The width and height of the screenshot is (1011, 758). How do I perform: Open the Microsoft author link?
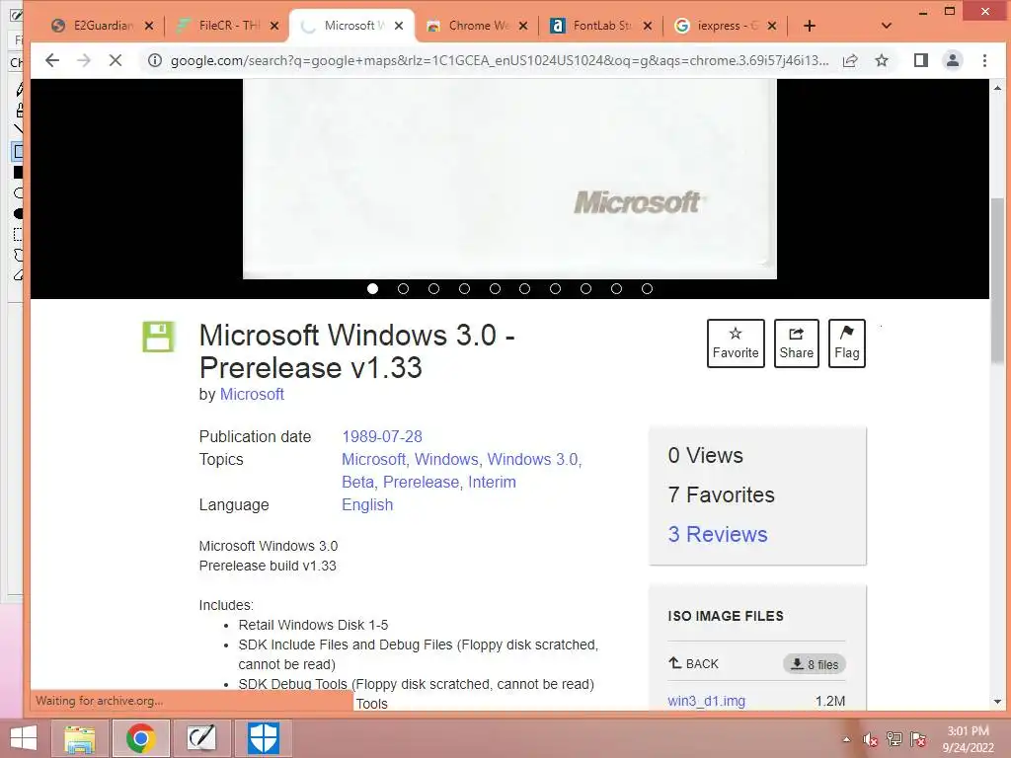click(252, 394)
